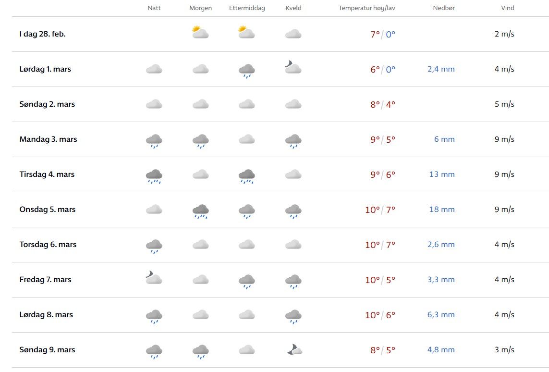Expand the Tirsdag 4. mars row
Screen dimensions: 549x372
pyautogui.click(x=47, y=174)
